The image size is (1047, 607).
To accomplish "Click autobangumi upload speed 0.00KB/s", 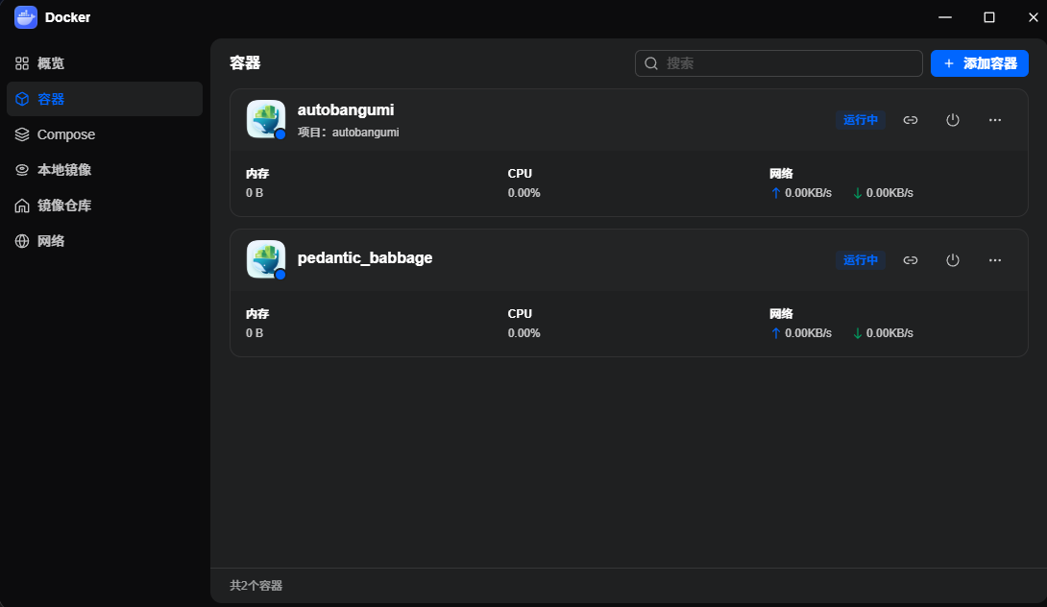I will coord(808,193).
